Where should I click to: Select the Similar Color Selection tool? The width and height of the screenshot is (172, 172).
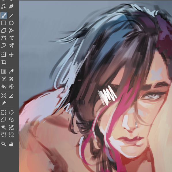[11, 127]
